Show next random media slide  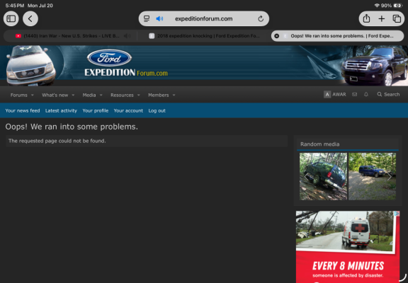[x=390, y=177]
